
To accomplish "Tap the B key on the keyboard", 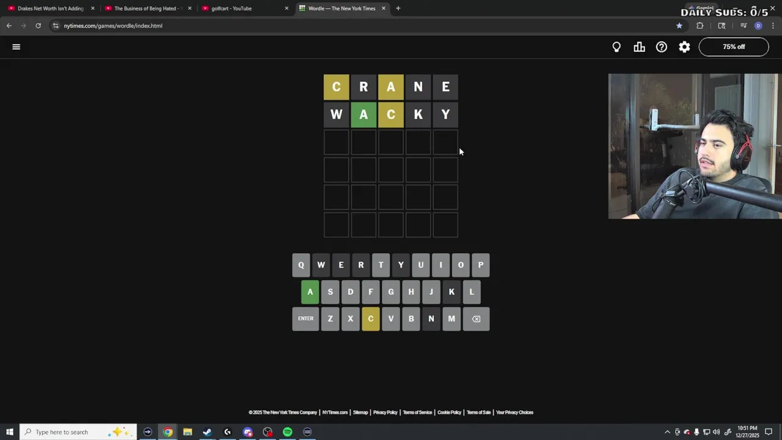I will [x=411, y=318].
